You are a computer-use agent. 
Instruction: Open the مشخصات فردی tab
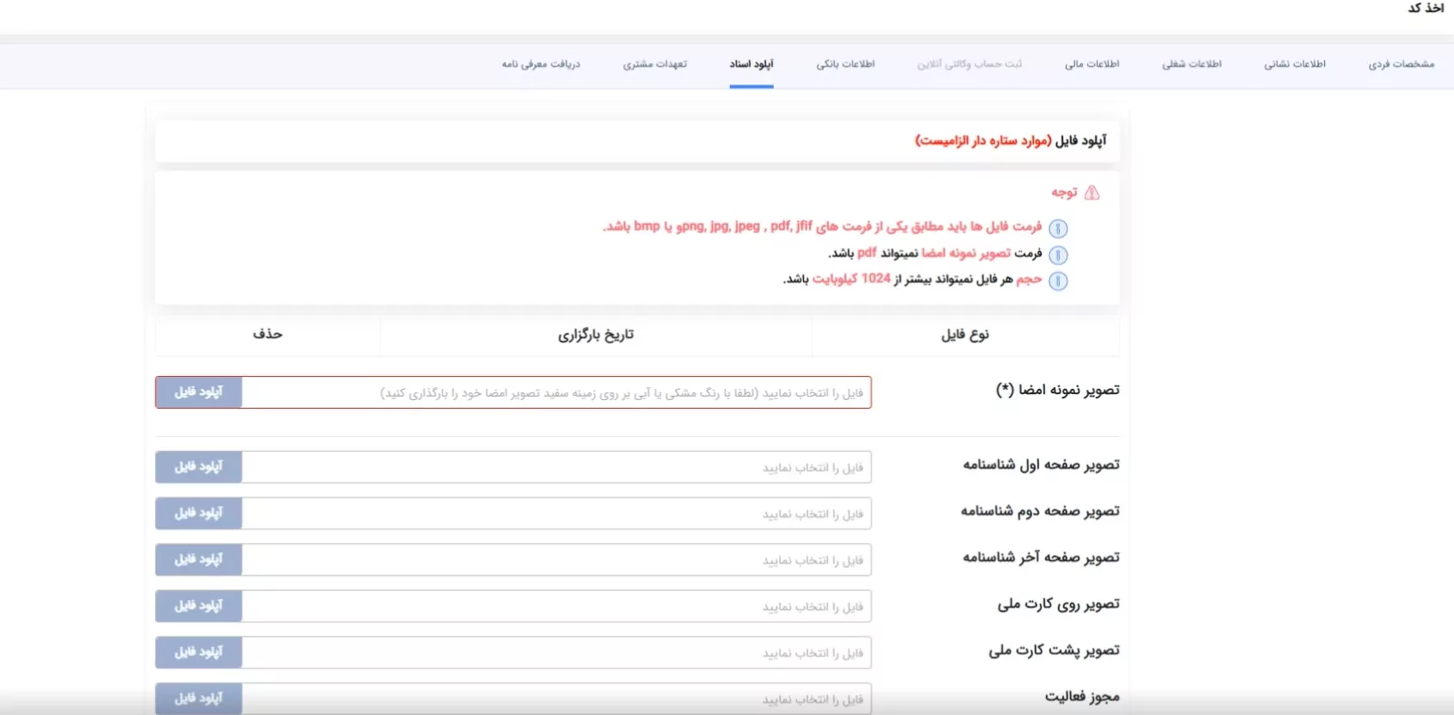pyautogui.click(x=1401, y=65)
